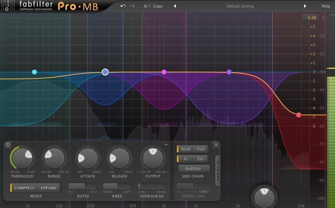Select the red band handle
This screenshot has width=335, height=208.
pyautogui.click(x=299, y=115)
